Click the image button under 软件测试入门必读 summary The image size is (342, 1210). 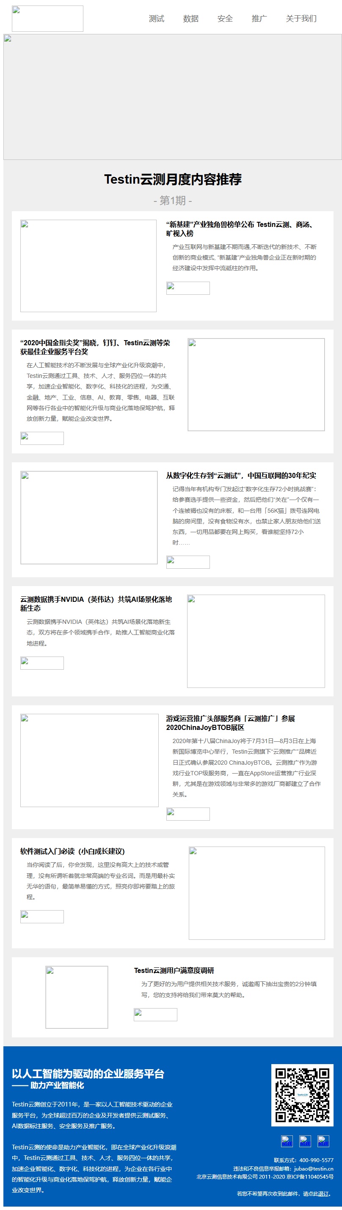(x=42, y=917)
